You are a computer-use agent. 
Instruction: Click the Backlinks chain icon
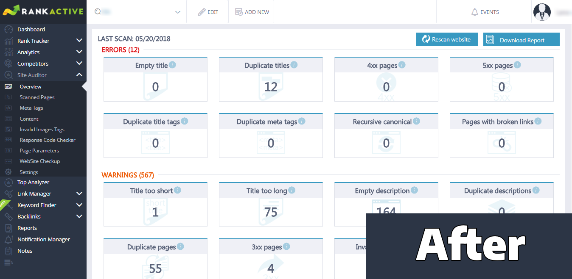point(8,216)
